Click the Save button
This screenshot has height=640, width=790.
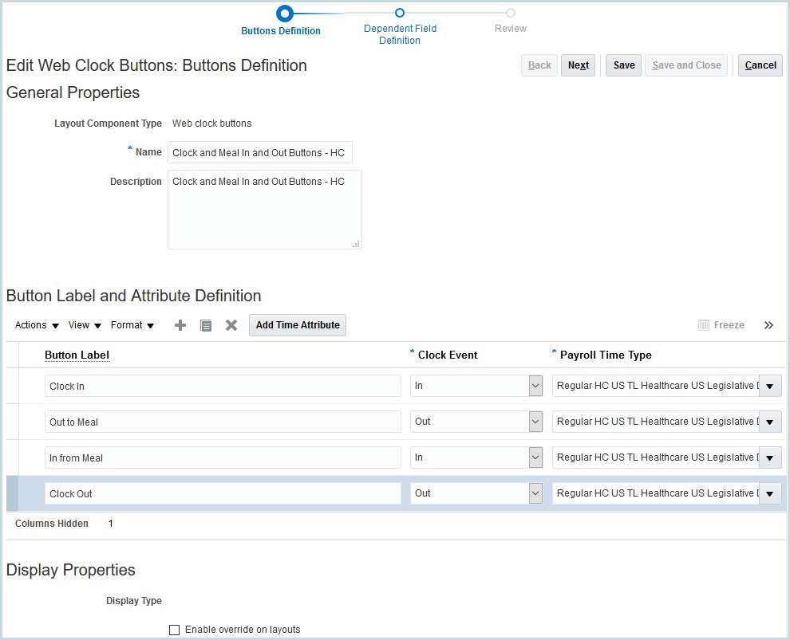click(622, 65)
